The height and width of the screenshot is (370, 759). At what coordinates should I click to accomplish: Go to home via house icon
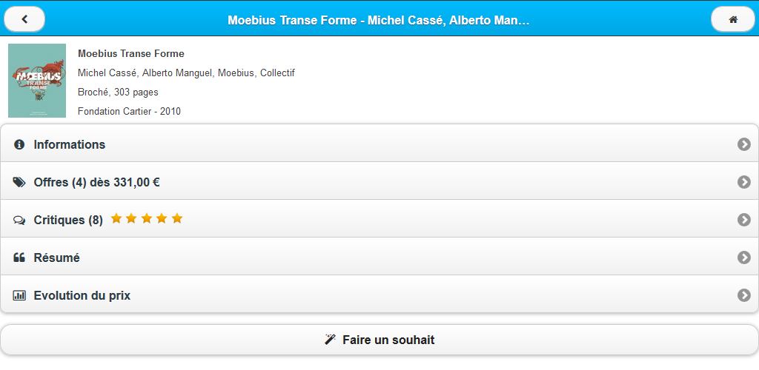[x=733, y=19]
